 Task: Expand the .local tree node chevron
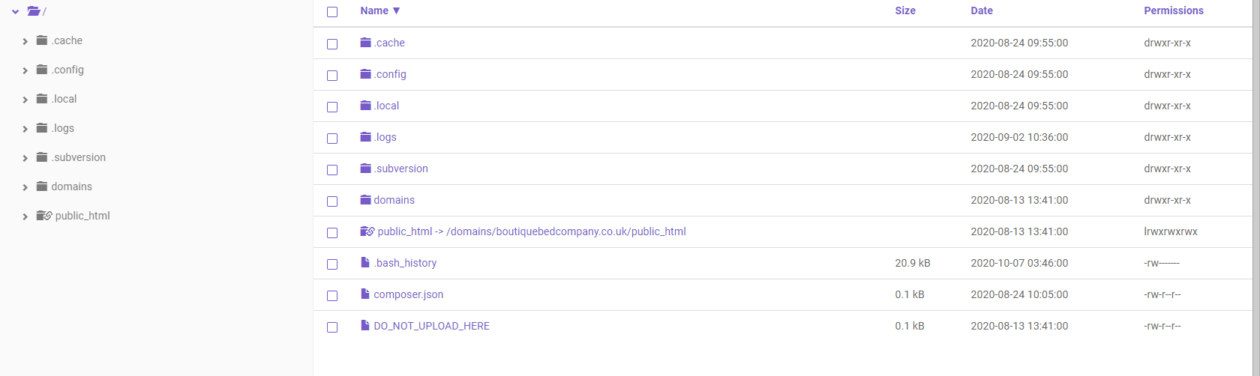[x=25, y=100]
